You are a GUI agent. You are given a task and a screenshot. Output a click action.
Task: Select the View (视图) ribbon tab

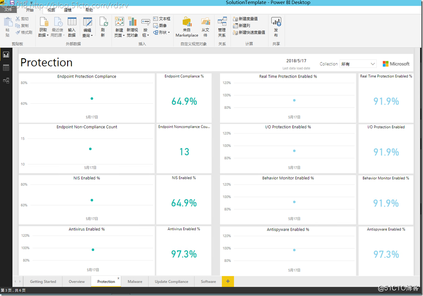coord(51,10)
